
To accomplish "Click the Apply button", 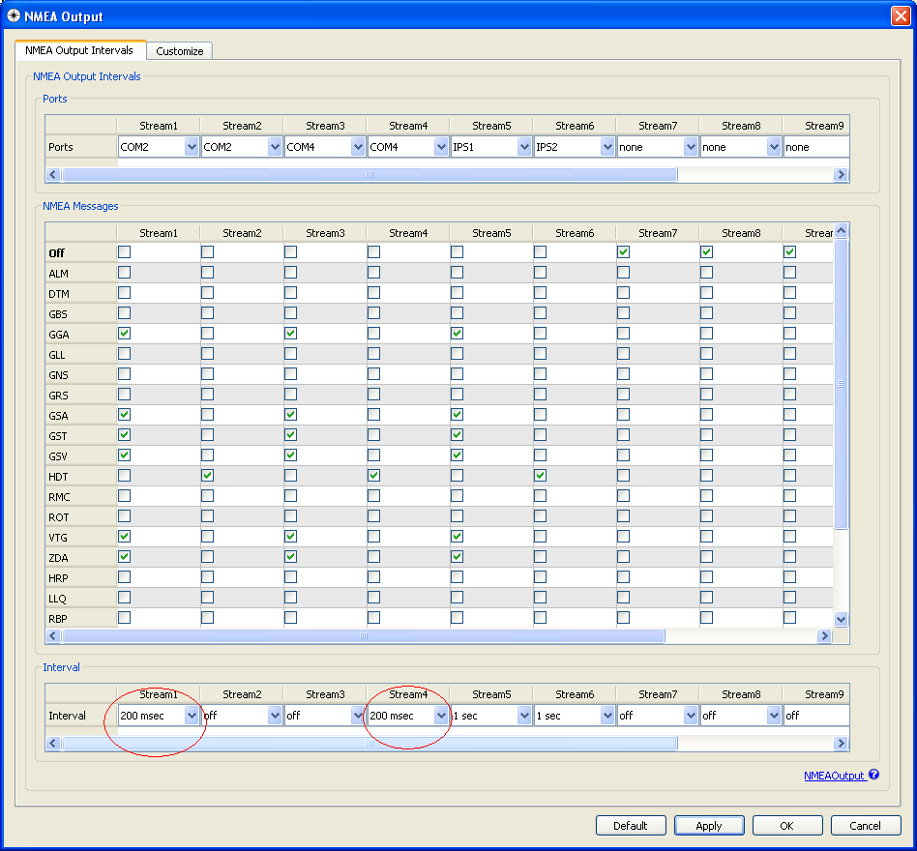I will click(x=709, y=825).
